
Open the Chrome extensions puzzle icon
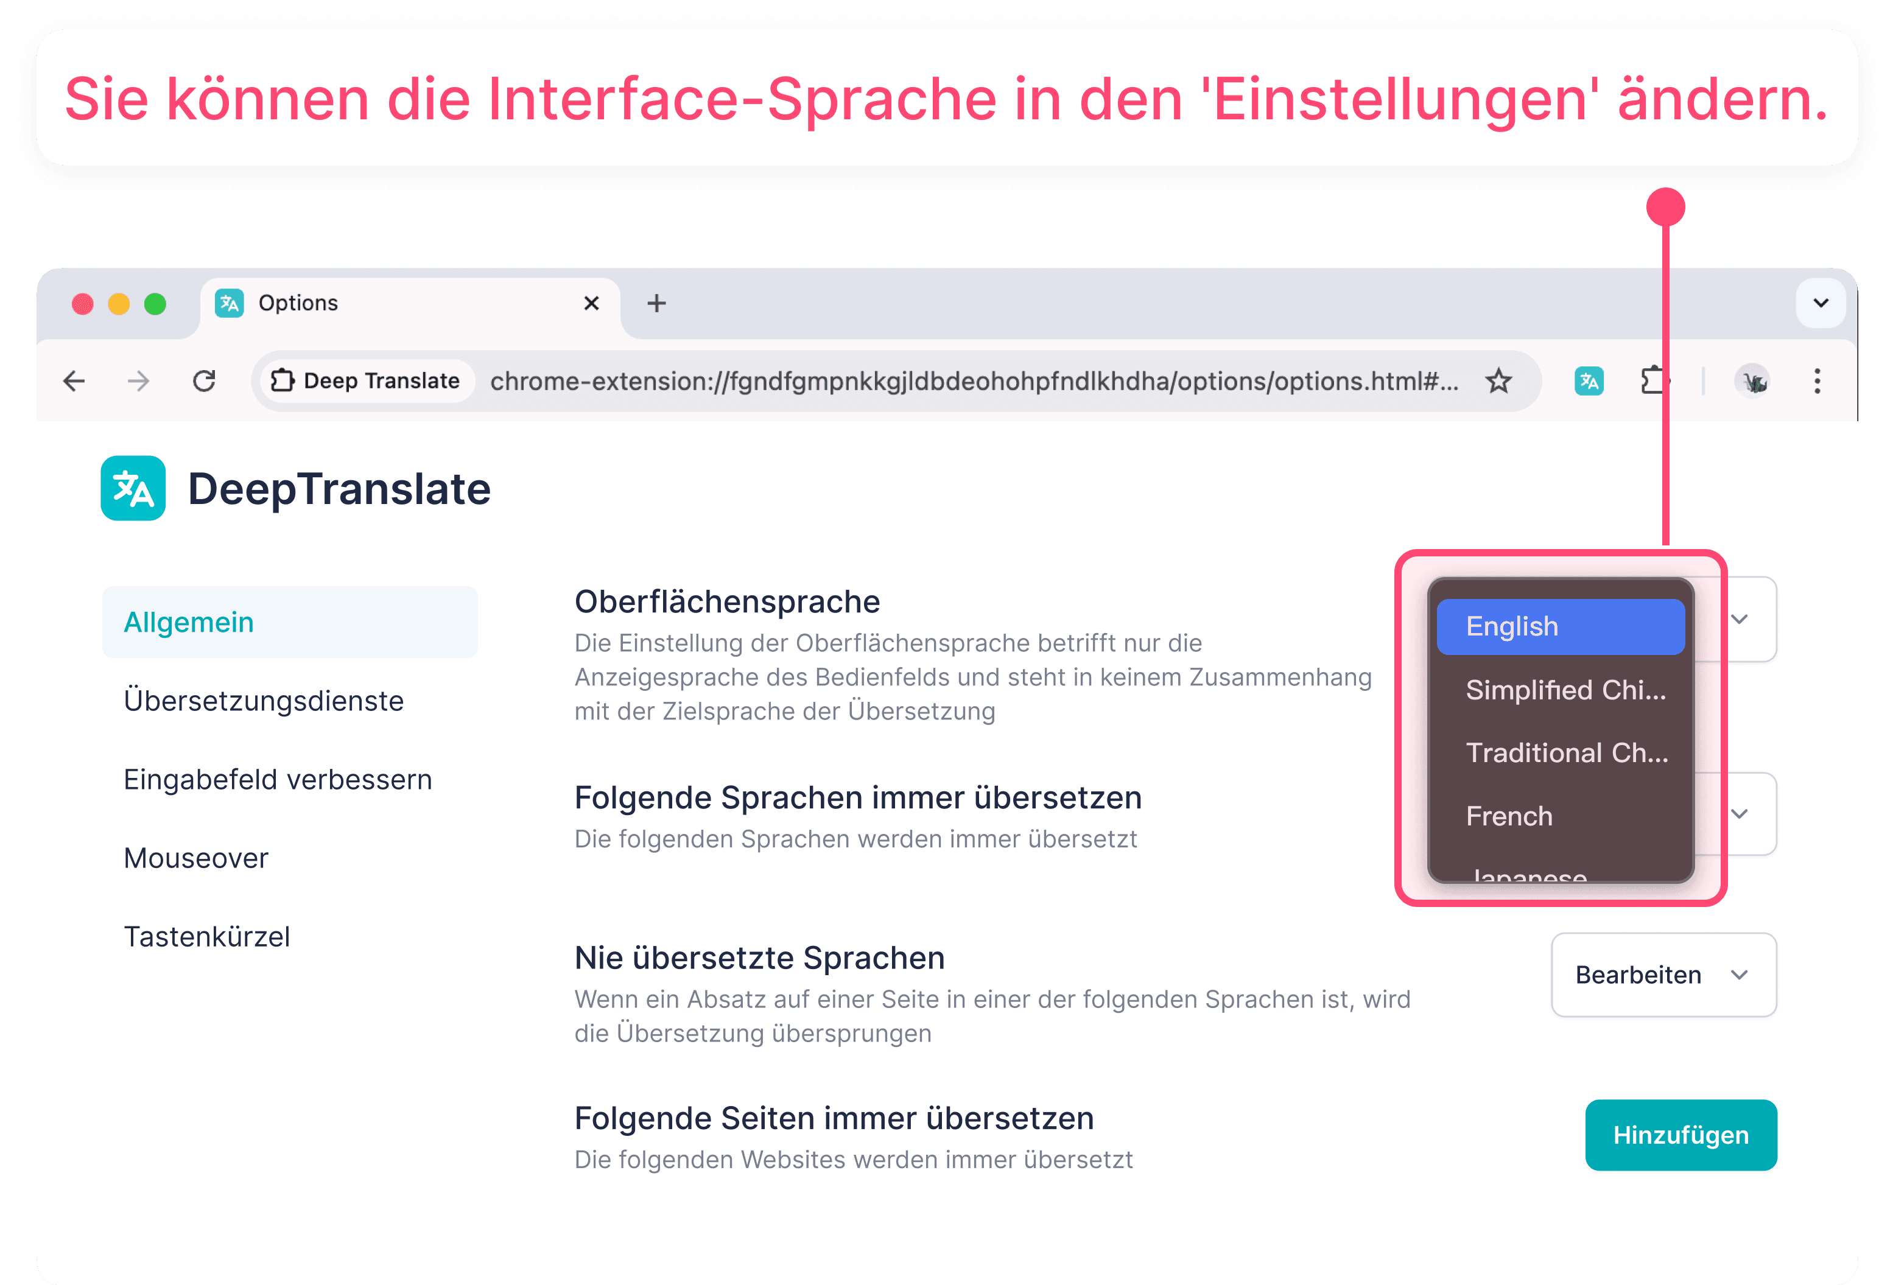coord(1654,381)
